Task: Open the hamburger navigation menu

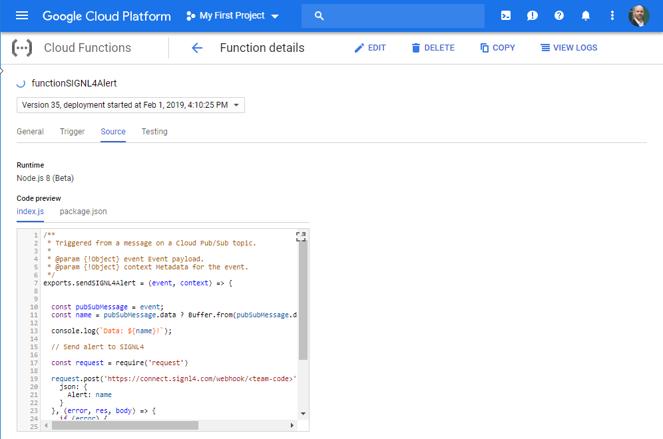Action: pyautogui.click(x=22, y=16)
